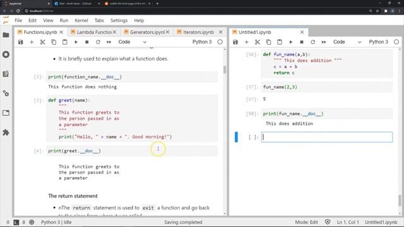Switch to the Iterators.ipynb tab

pyautogui.click(x=198, y=32)
